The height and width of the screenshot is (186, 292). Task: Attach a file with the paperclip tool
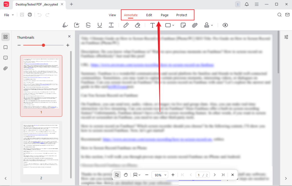(x=195, y=25)
